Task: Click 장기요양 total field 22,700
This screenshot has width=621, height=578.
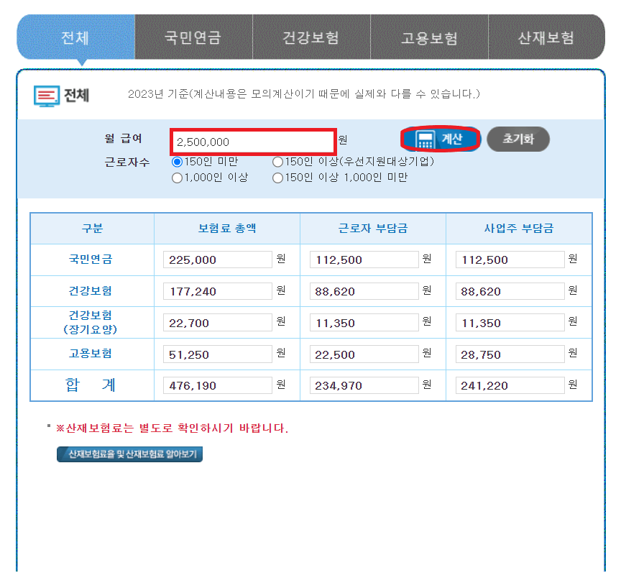Action: [218, 323]
